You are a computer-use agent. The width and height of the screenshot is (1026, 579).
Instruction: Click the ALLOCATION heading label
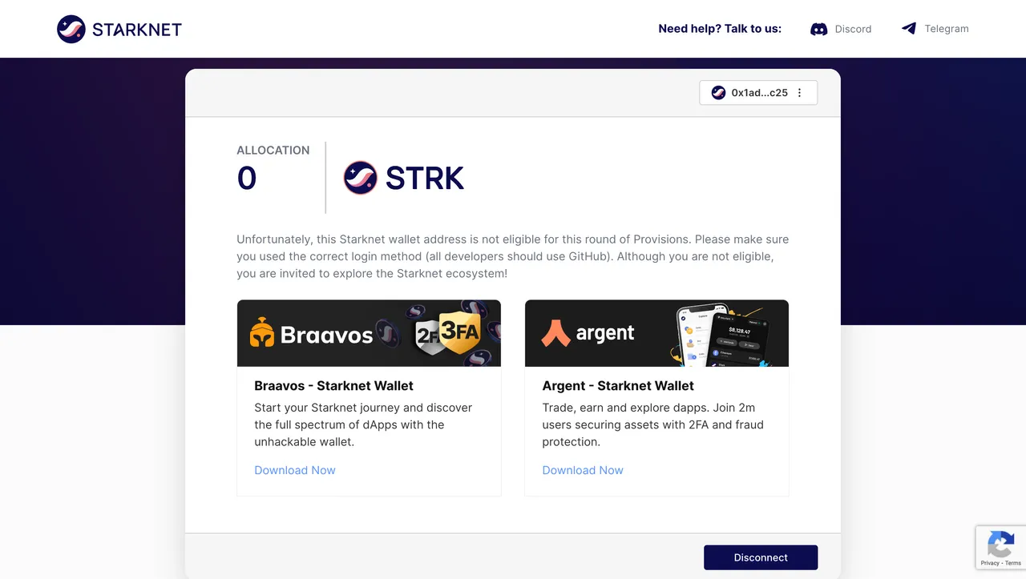pos(273,150)
